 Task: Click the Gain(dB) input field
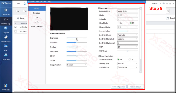pyautogui.click(x=127, y=19)
